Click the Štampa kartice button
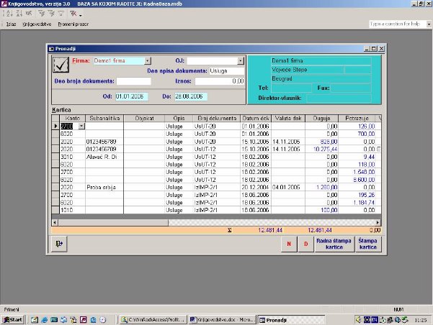Screen dimensions: 433x325 367,244
